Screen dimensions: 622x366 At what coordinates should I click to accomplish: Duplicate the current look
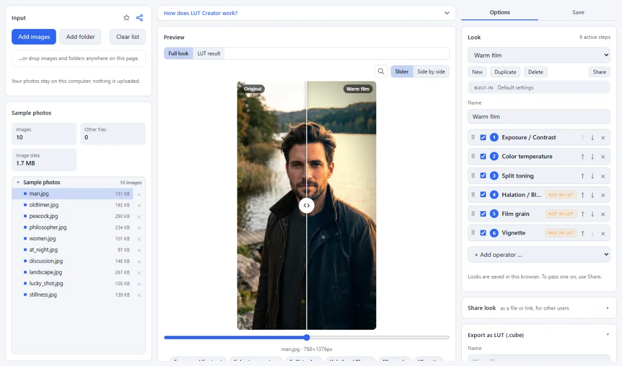505,72
